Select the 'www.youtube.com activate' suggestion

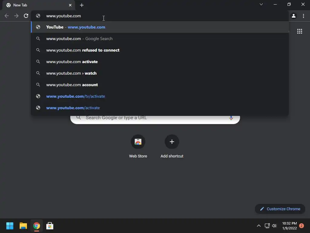click(x=160, y=62)
